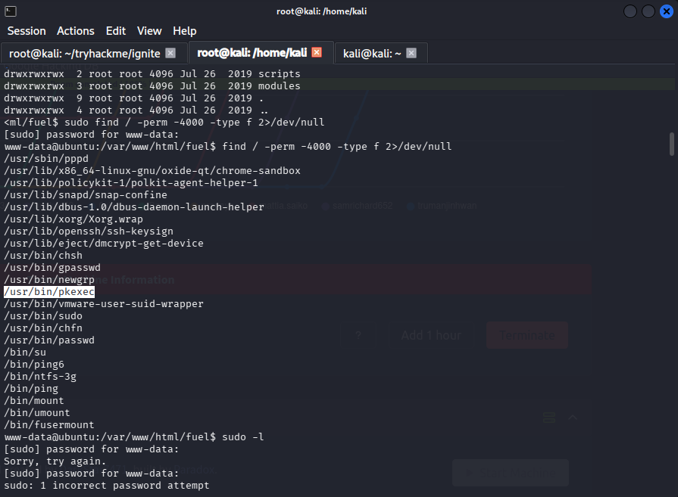Screen dimensions: 678x497
Task: Open the Actions menu
Action: 76,31
